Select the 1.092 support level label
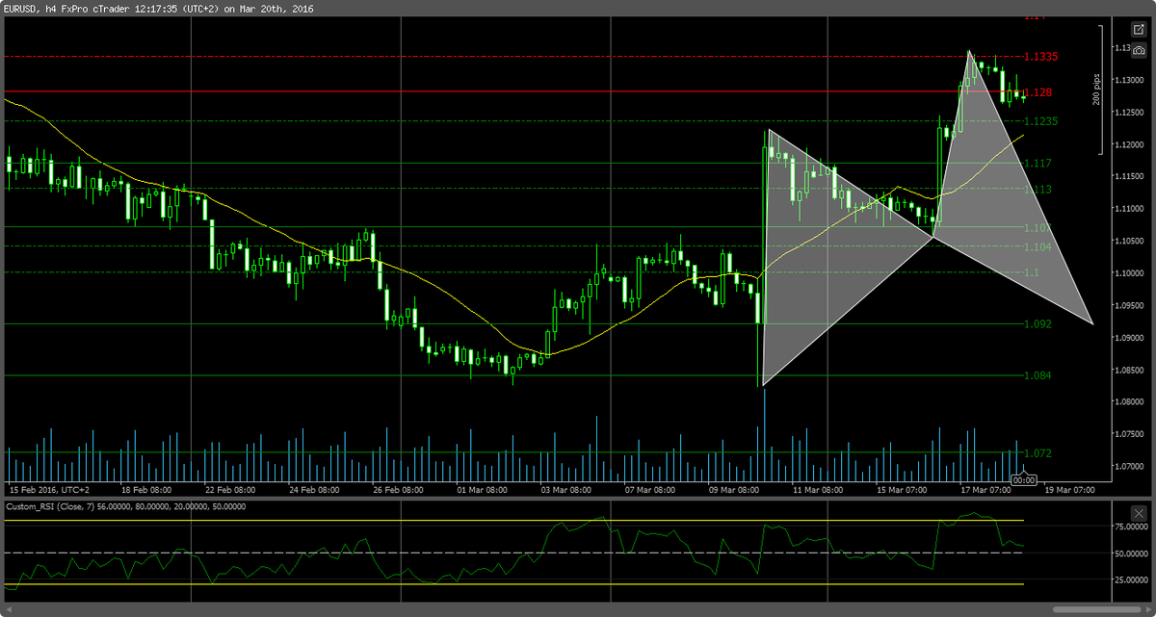The width and height of the screenshot is (1156, 617). [1037, 324]
